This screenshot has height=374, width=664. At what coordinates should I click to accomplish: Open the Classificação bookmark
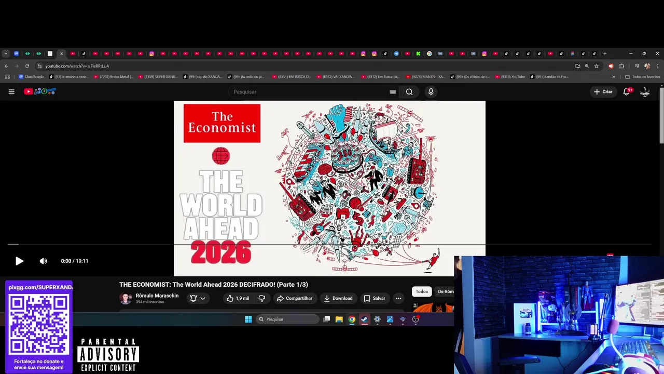pyautogui.click(x=32, y=77)
